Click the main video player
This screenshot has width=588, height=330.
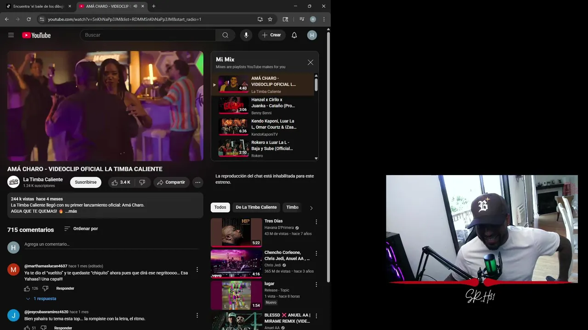pyautogui.click(x=105, y=106)
